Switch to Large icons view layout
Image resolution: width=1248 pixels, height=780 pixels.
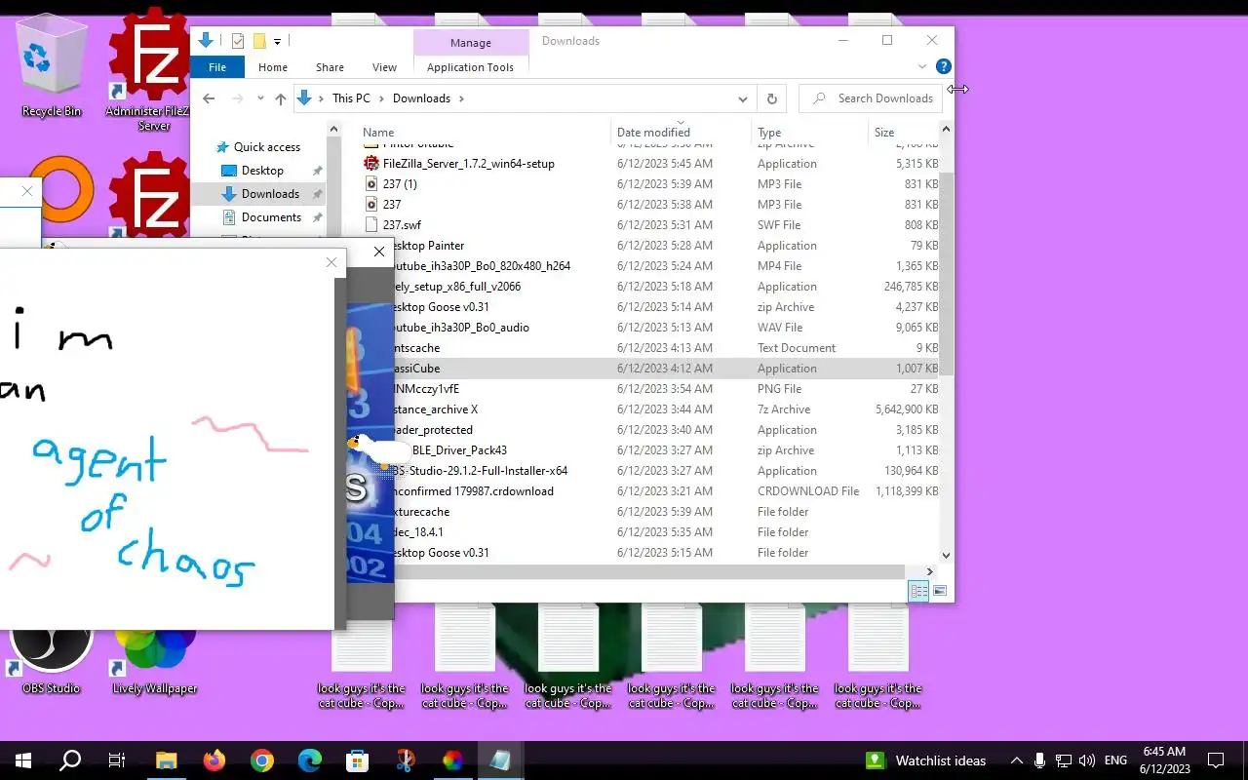pos(940,591)
